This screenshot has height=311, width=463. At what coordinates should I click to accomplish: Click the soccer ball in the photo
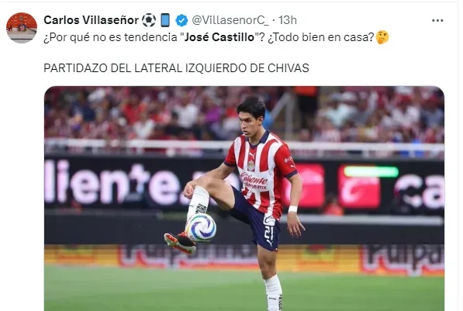pyautogui.click(x=201, y=228)
